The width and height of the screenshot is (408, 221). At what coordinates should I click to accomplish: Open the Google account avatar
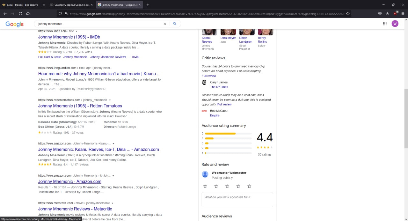tap(395, 24)
